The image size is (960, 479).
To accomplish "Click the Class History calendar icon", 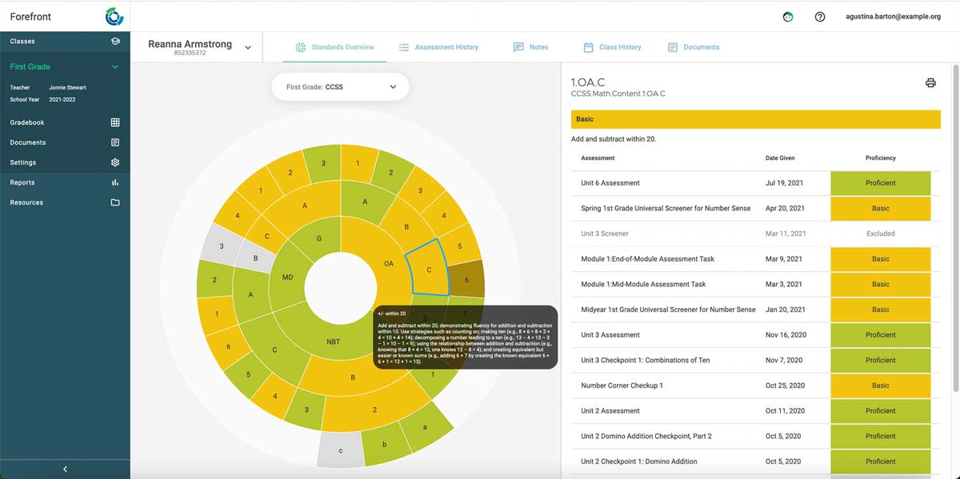I will pyautogui.click(x=588, y=47).
